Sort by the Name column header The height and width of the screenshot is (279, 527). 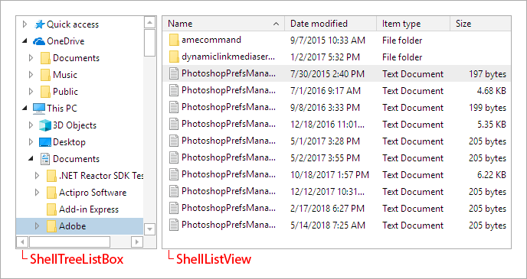(x=224, y=24)
